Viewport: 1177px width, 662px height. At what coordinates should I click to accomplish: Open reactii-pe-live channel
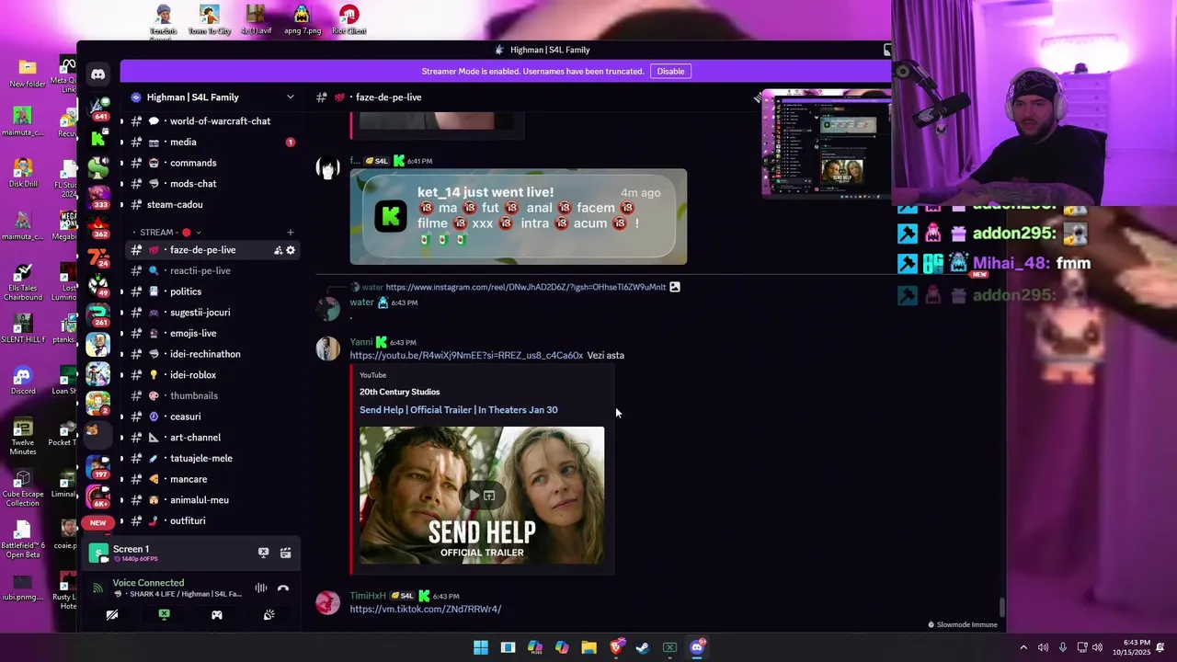(x=211, y=271)
